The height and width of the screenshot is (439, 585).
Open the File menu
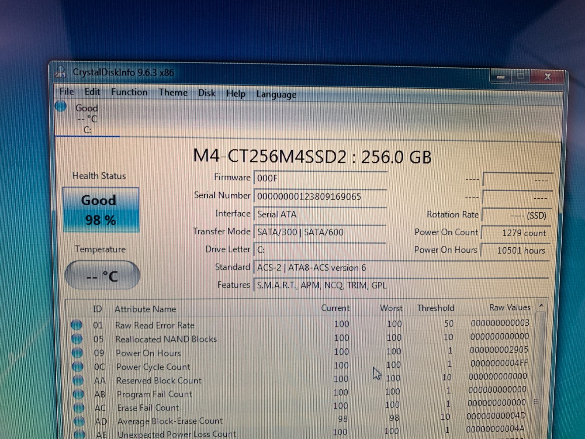point(67,91)
